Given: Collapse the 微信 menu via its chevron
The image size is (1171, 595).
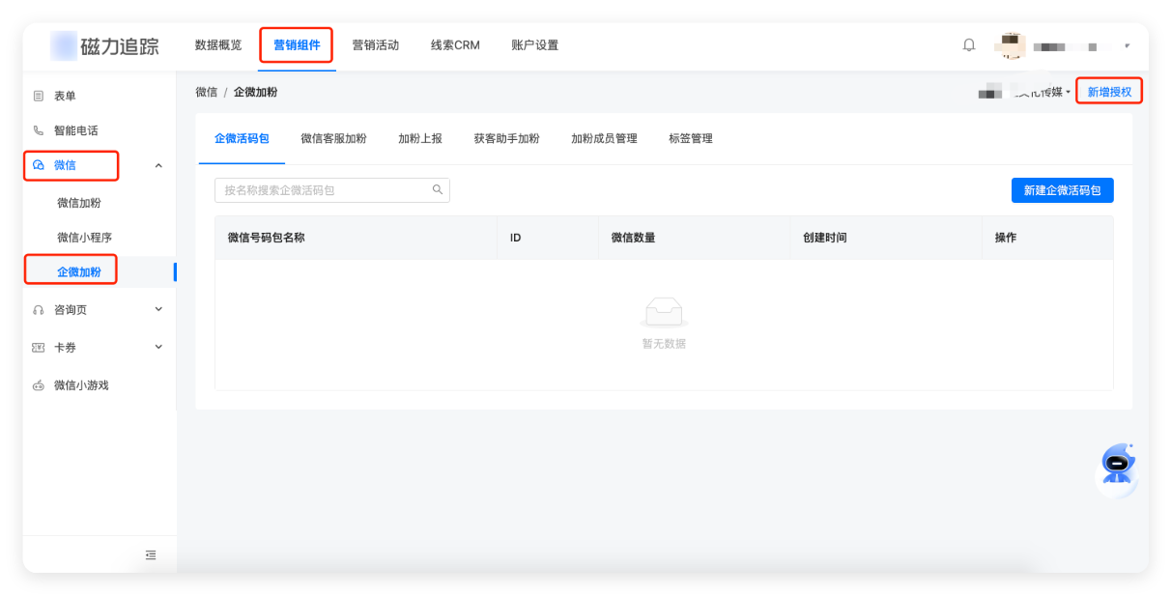Looking at the screenshot, I should (158, 165).
